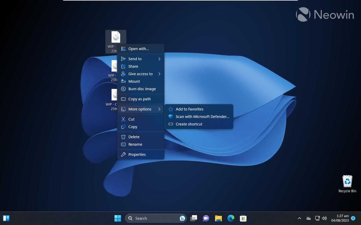Open the clock and date flyout
The height and width of the screenshot is (225, 361).
[x=340, y=218]
